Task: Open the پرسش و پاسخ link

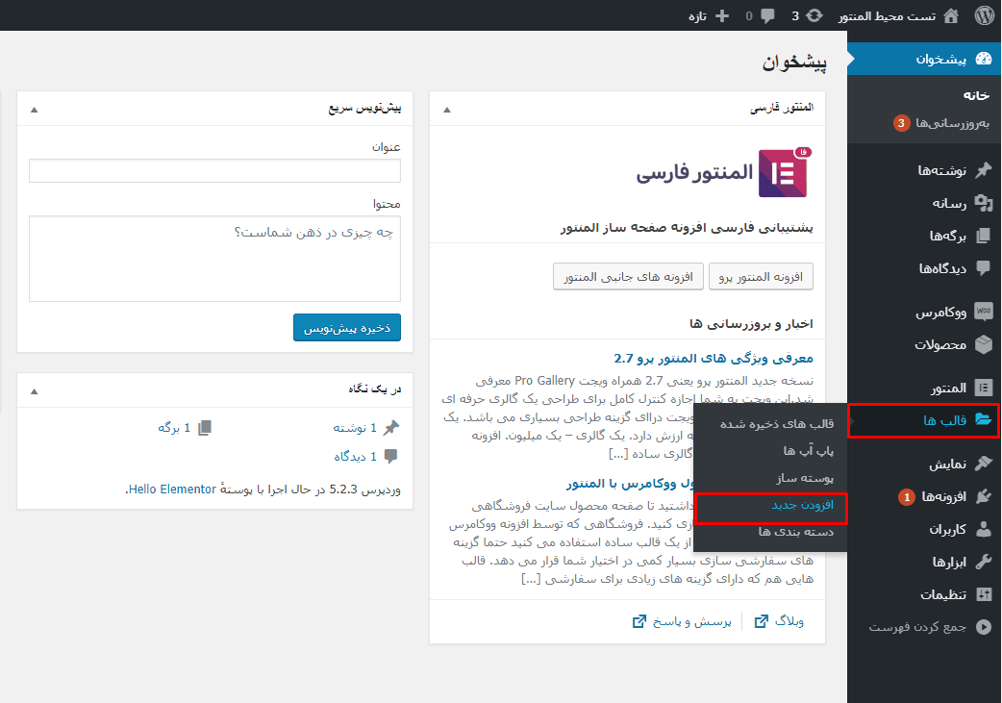Action: pyautogui.click(x=692, y=621)
